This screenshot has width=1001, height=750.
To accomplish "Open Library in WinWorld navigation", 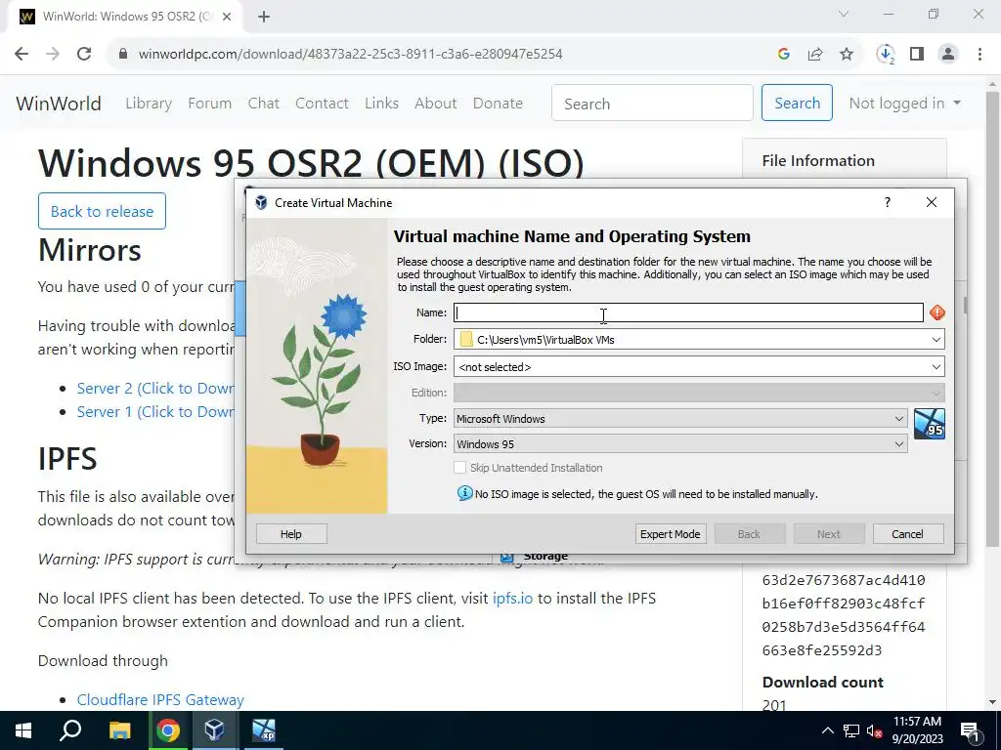I will tap(149, 104).
